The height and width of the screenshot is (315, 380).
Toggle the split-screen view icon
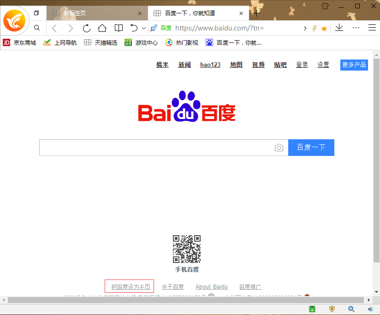tap(119, 28)
